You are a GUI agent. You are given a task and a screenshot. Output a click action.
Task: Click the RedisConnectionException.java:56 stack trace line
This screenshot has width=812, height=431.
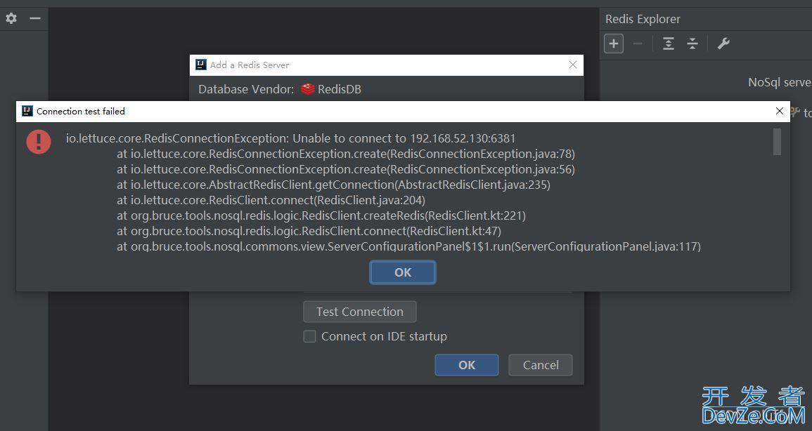[346, 169]
